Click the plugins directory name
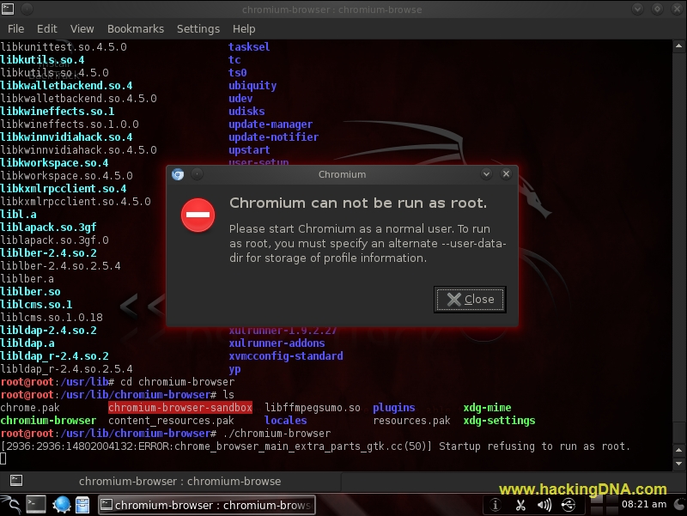Screen dimensions: 687x516 pos(393,408)
